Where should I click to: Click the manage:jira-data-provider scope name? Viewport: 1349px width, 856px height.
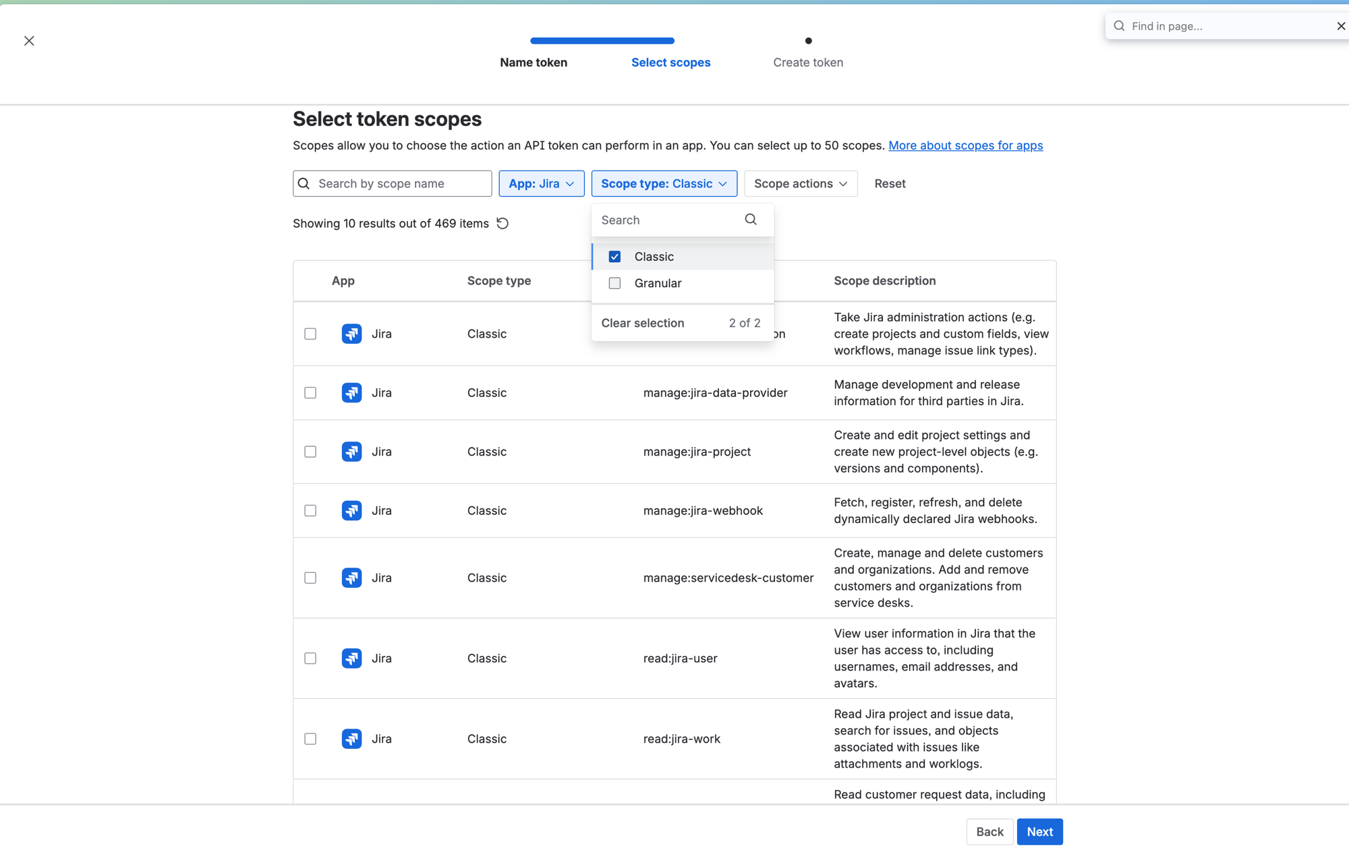point(715,392)
